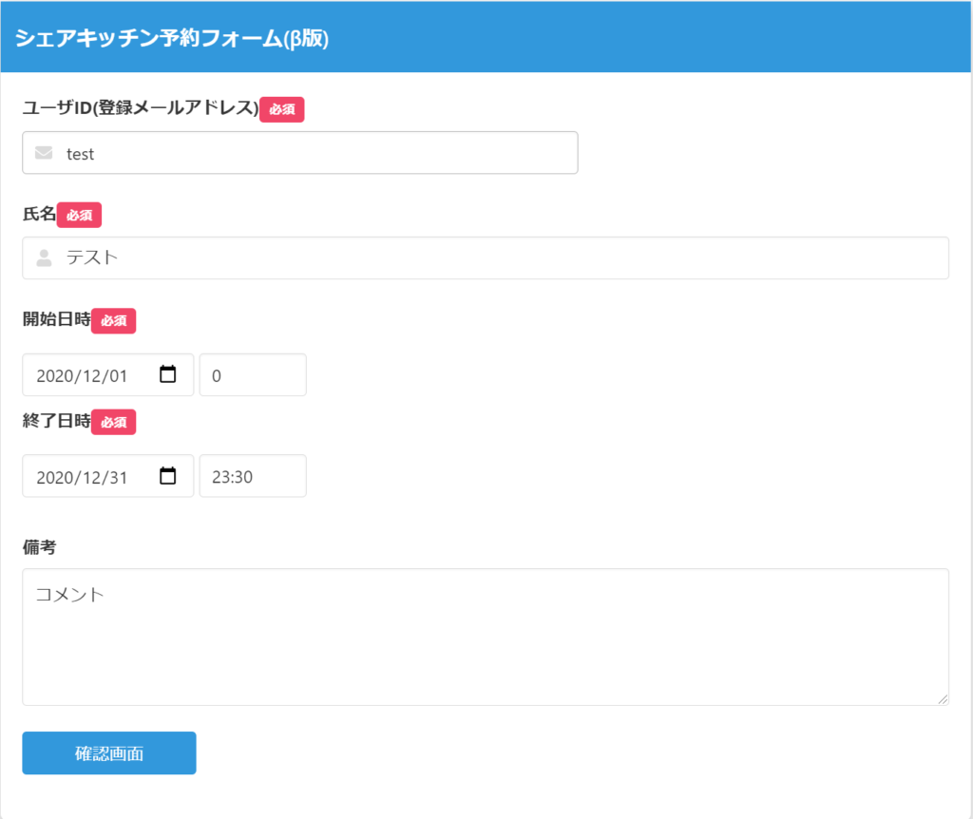The image size is (973, 819).
Task: Grab the textarea resize handle corner
Action: click(x=943, y=699)
